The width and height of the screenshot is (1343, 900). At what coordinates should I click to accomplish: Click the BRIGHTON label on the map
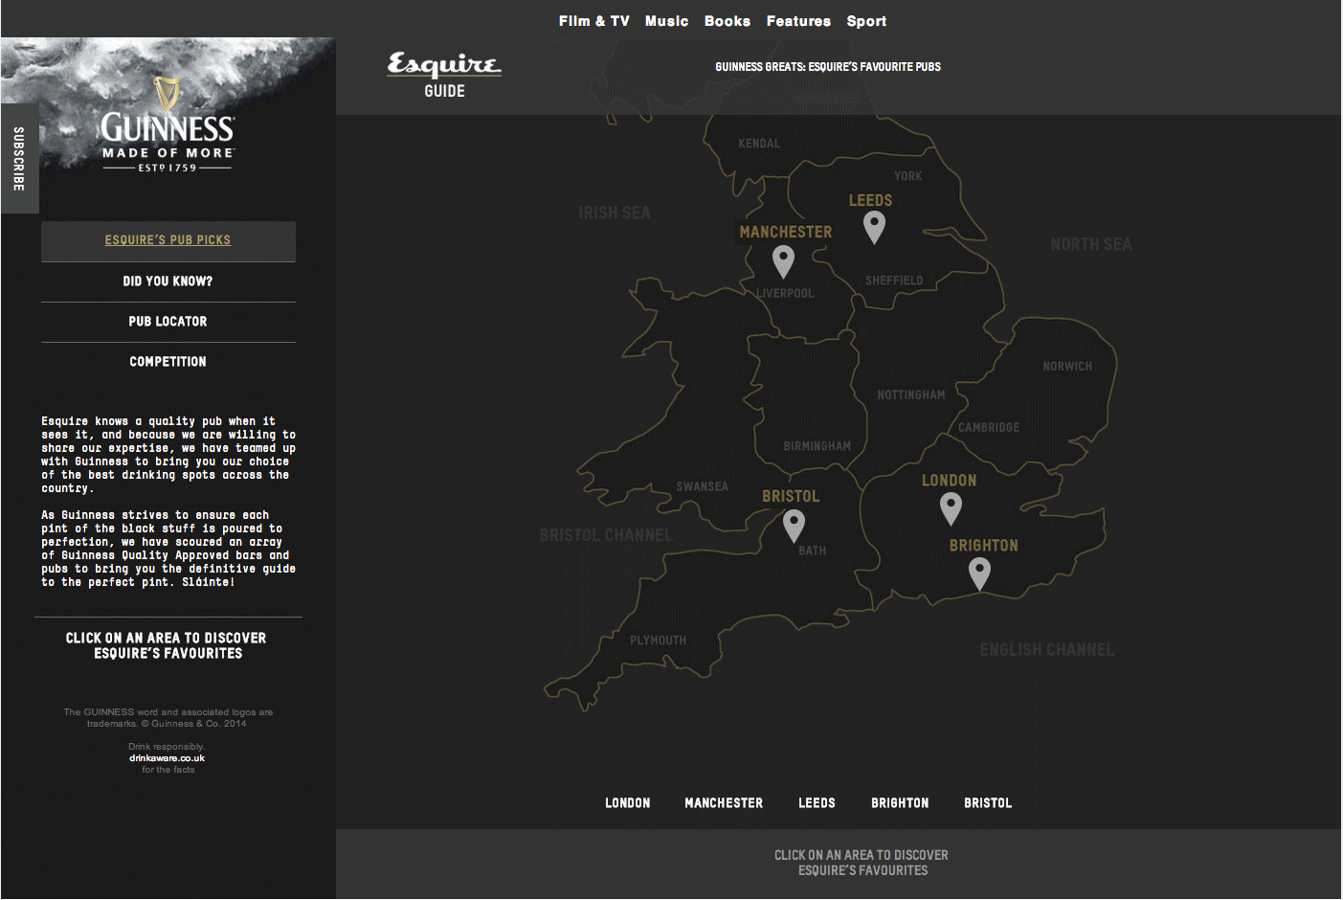[x=984, y=546]
